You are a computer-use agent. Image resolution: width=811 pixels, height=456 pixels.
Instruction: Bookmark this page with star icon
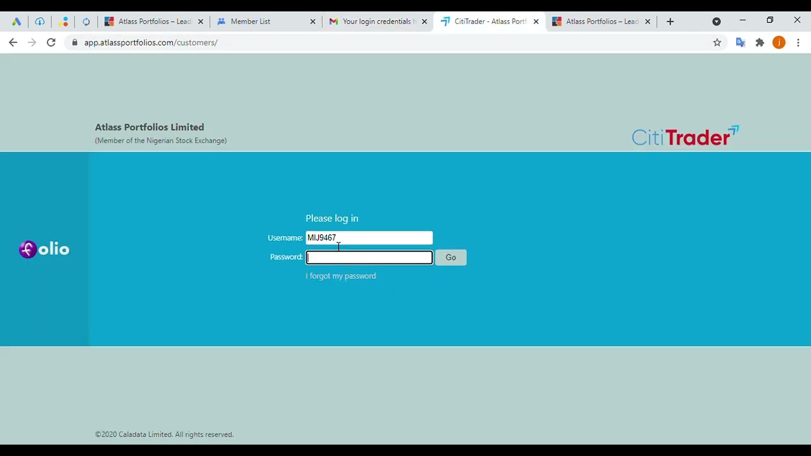point(717,42)
